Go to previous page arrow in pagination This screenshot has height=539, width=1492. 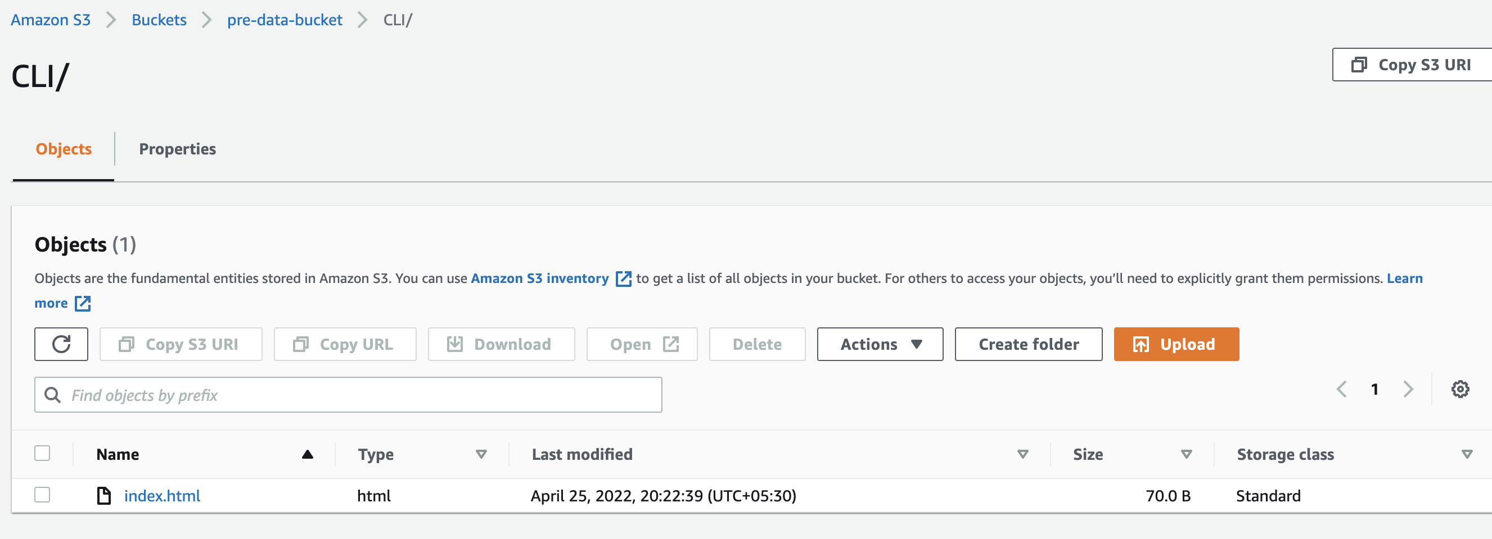click(x=1341, y=389)
